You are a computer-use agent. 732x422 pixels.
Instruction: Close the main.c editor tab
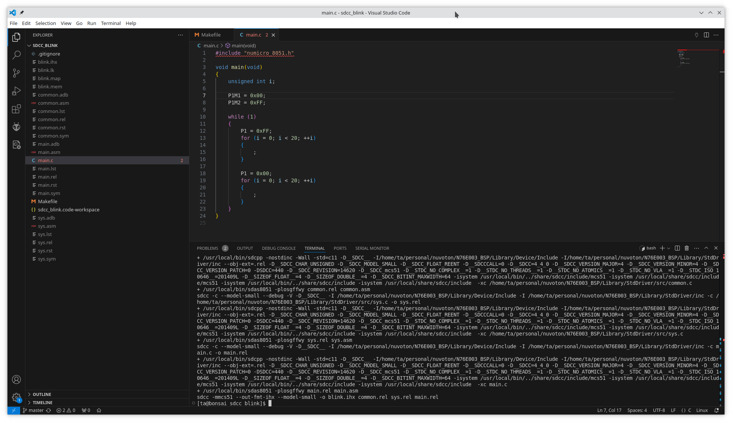click(x=273, y=35)
